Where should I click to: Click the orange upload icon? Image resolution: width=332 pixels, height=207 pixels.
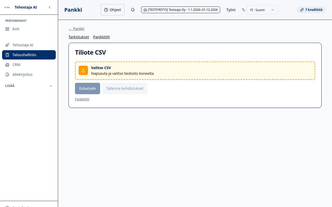click(x=83, y=70)
